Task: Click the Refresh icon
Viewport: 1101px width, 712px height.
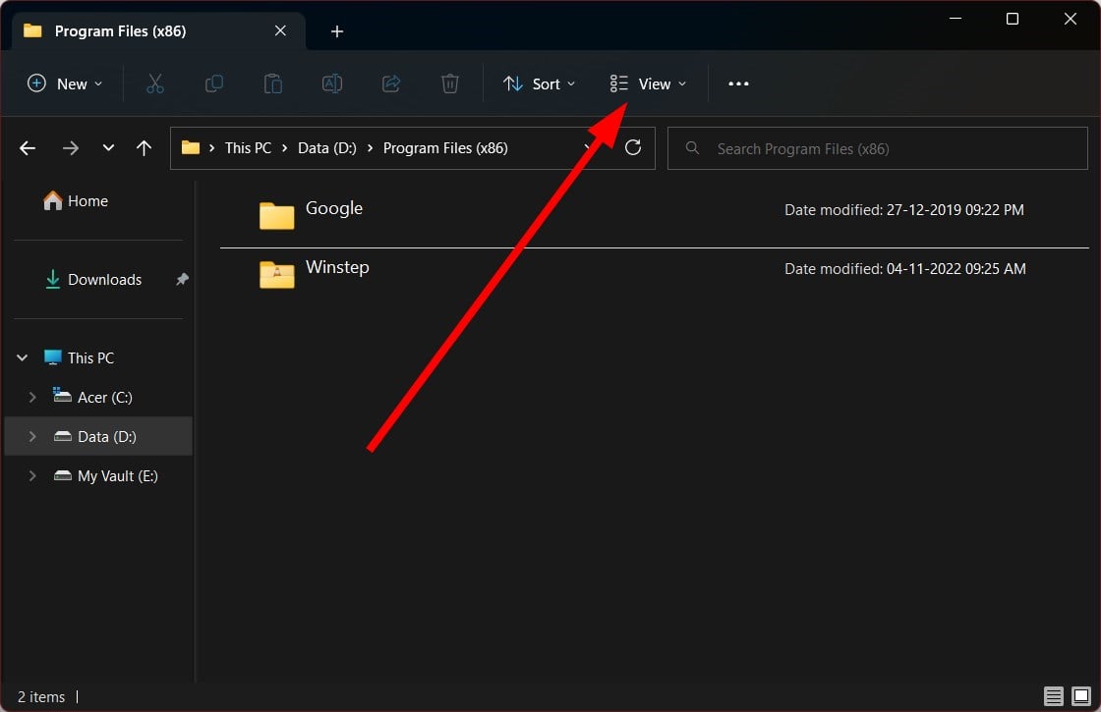Action: point(633,148)
